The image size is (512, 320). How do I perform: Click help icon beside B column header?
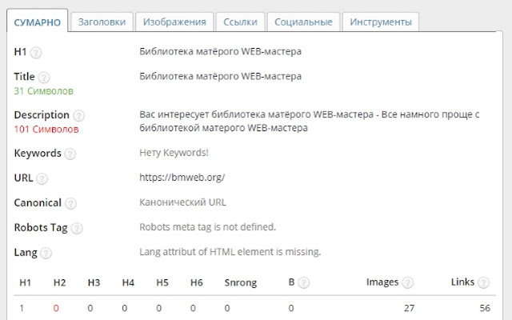point(304,282)
